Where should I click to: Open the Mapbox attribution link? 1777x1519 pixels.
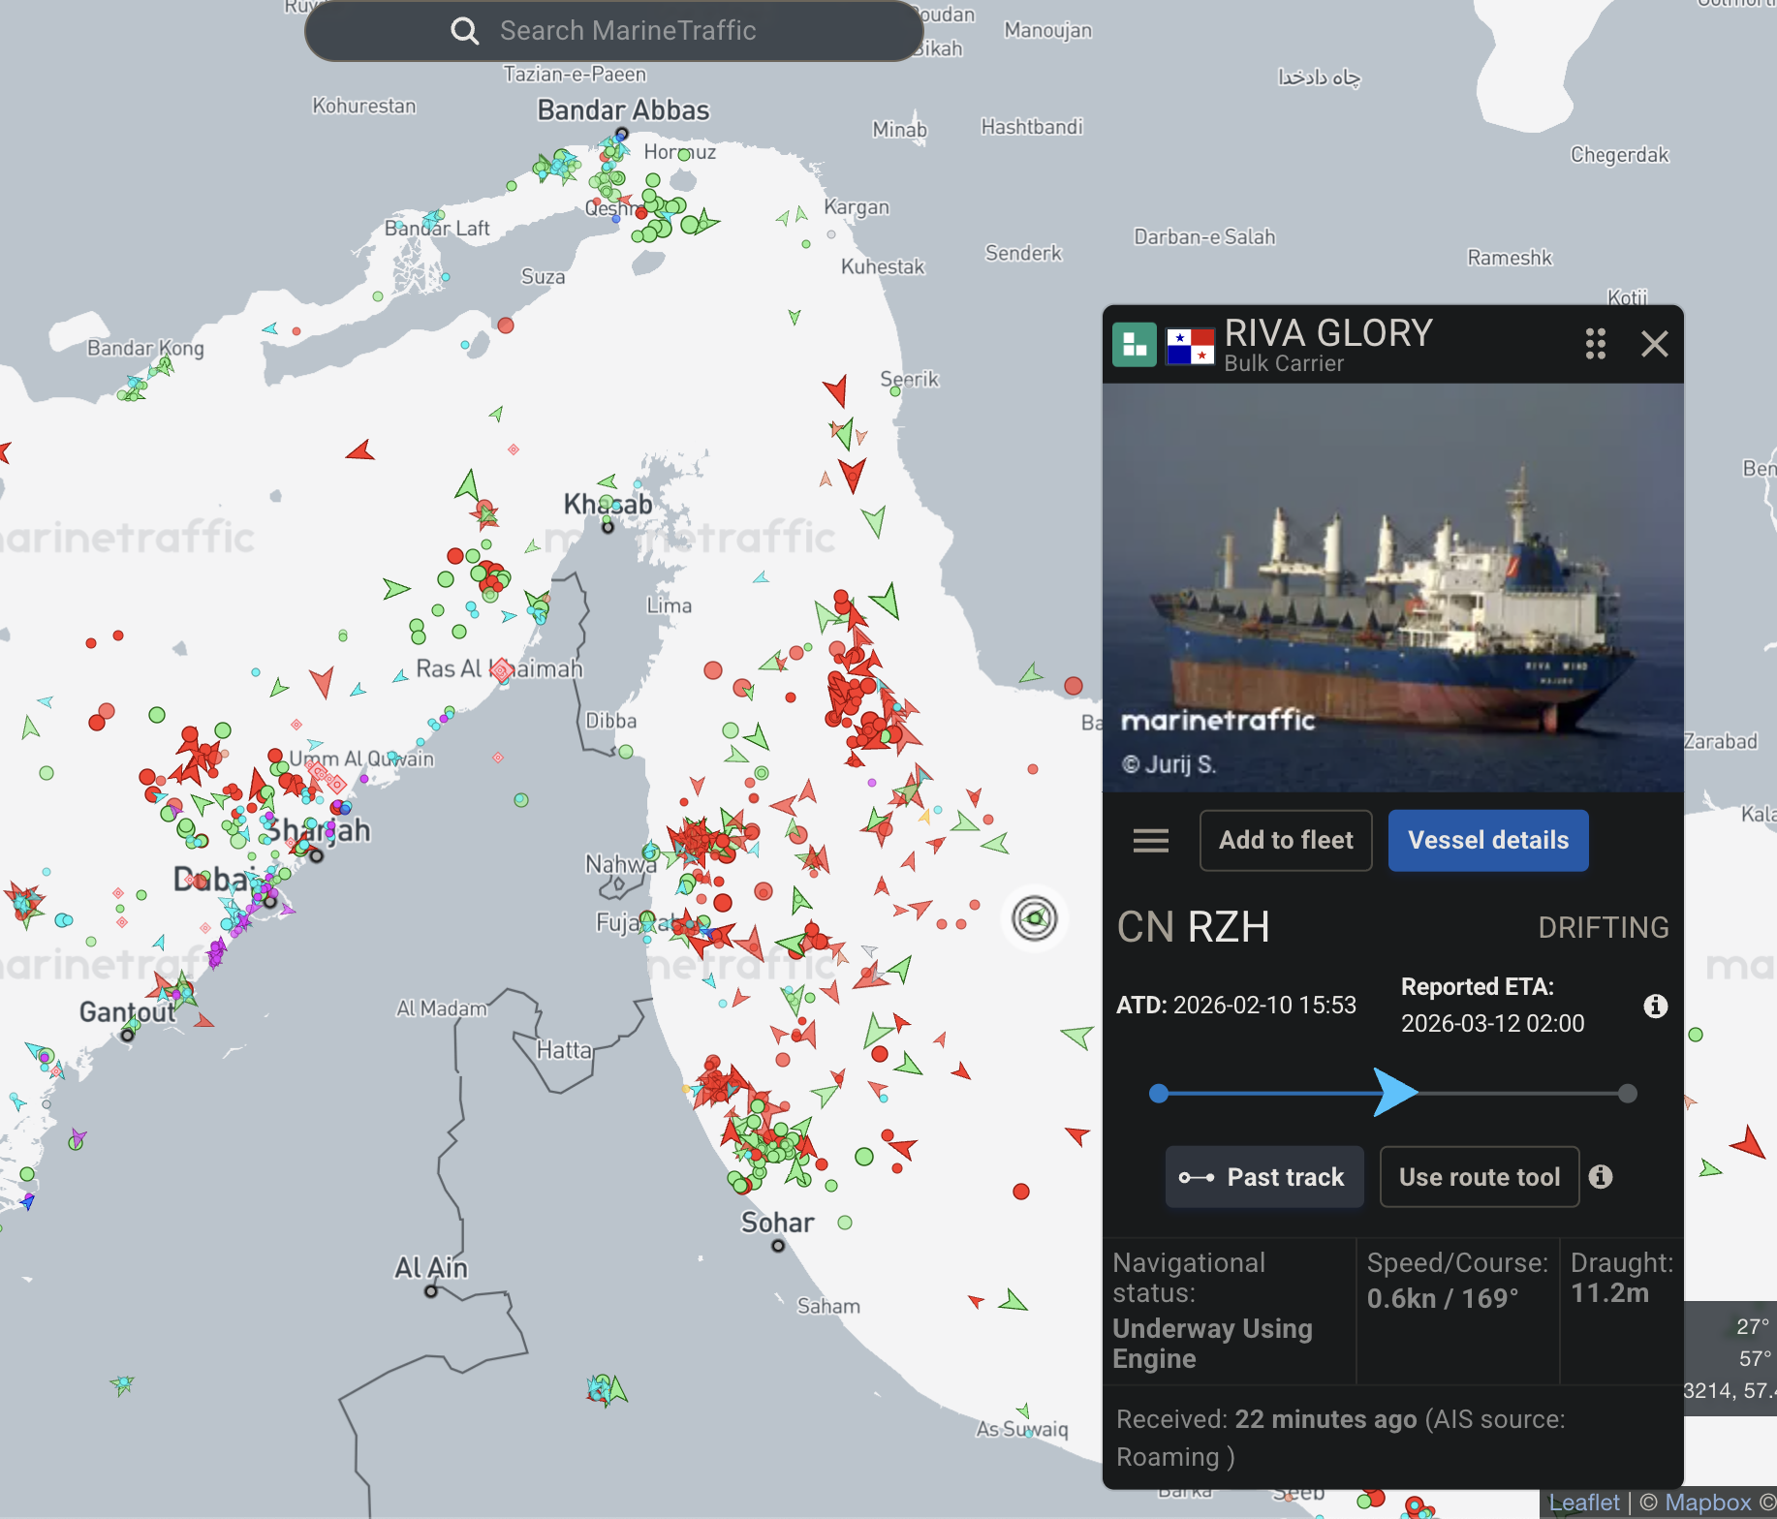click(1708, 1503)
